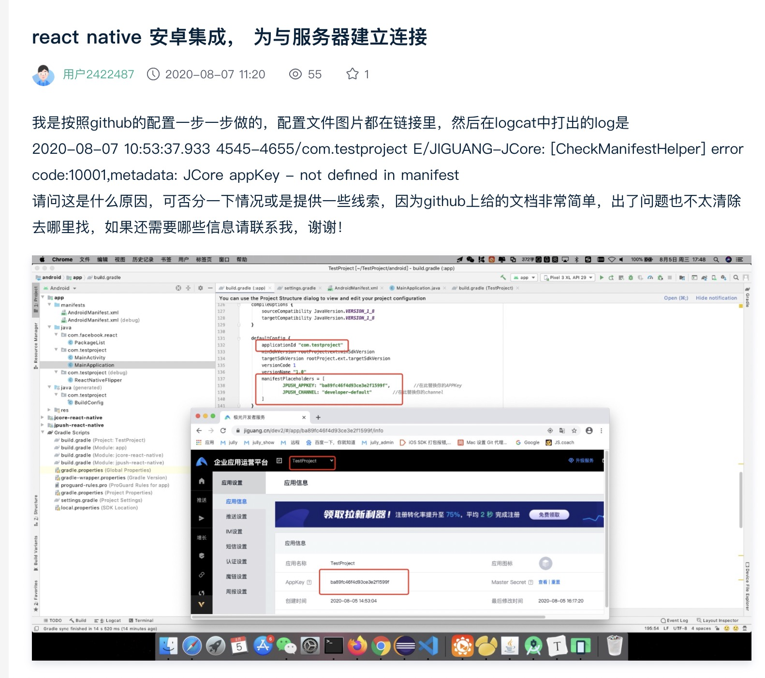Open the Android project view dropdown
Viewport: 765px width, 678px height.
pyautogui.click(x=63, y=288)
